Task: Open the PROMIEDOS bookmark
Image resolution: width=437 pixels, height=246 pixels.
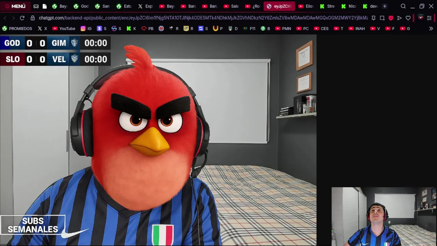Action: coord(17,29)
